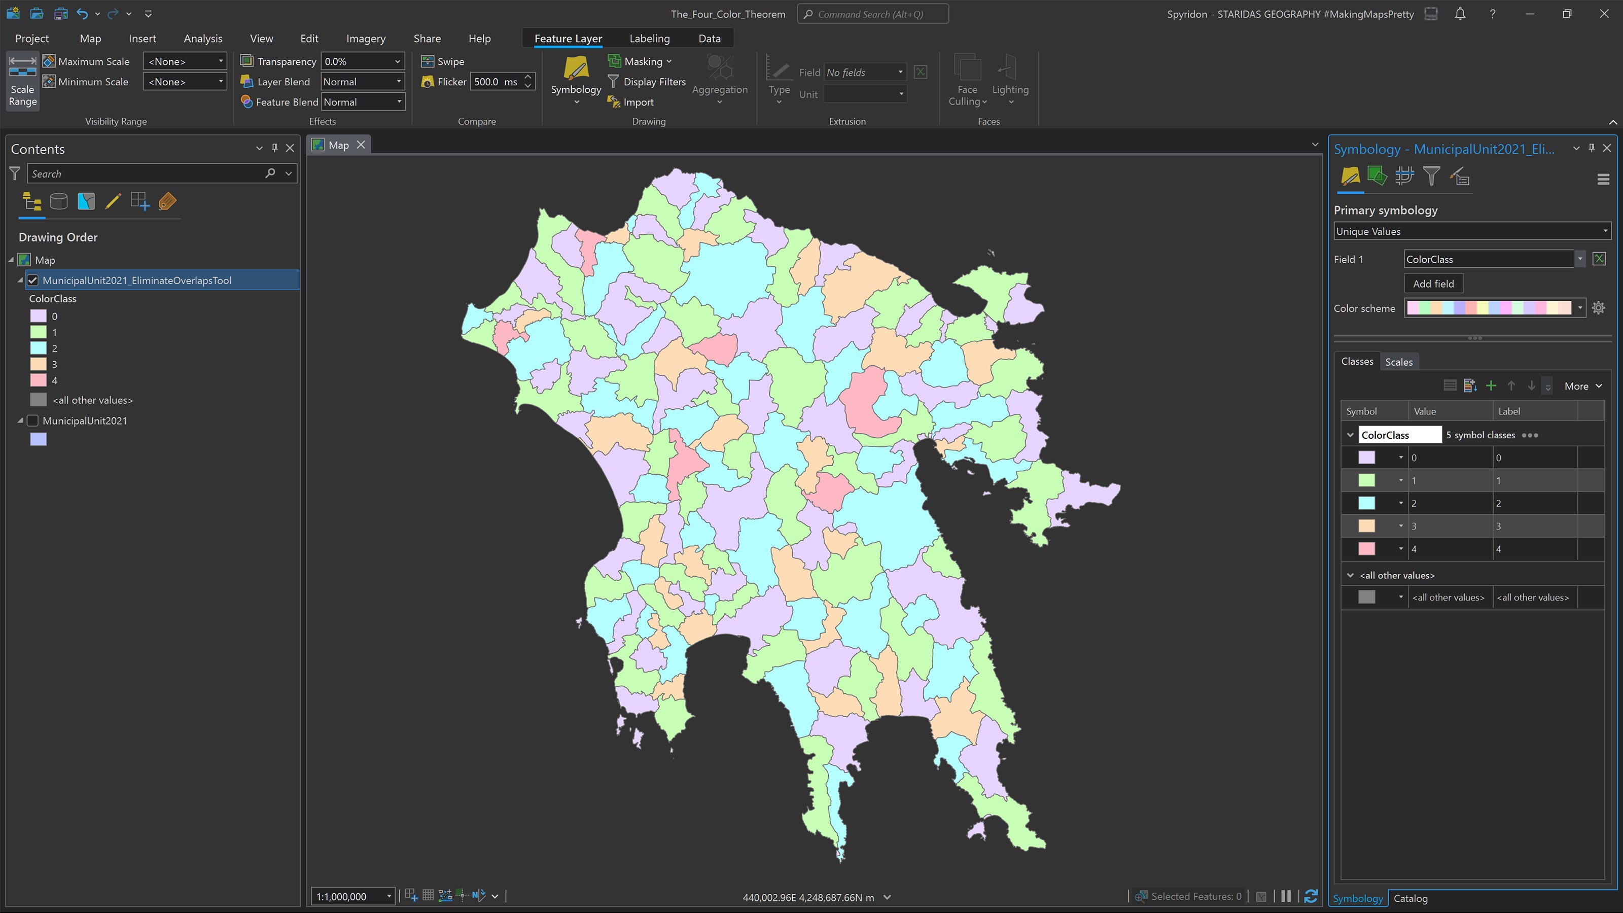Collapse the ColorClass symbol group
The height and width of the screenshot is (913, 1623).
coord(1350,435)
